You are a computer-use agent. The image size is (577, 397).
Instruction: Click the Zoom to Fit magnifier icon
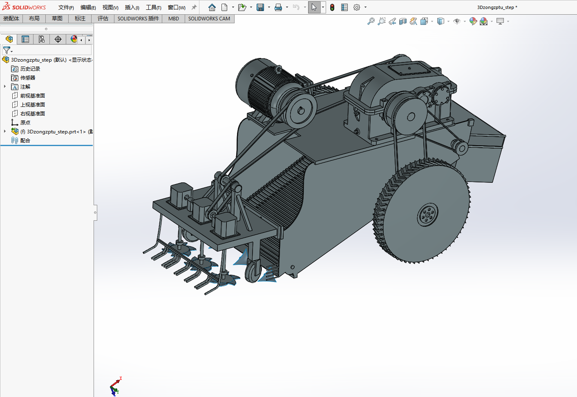371,21
